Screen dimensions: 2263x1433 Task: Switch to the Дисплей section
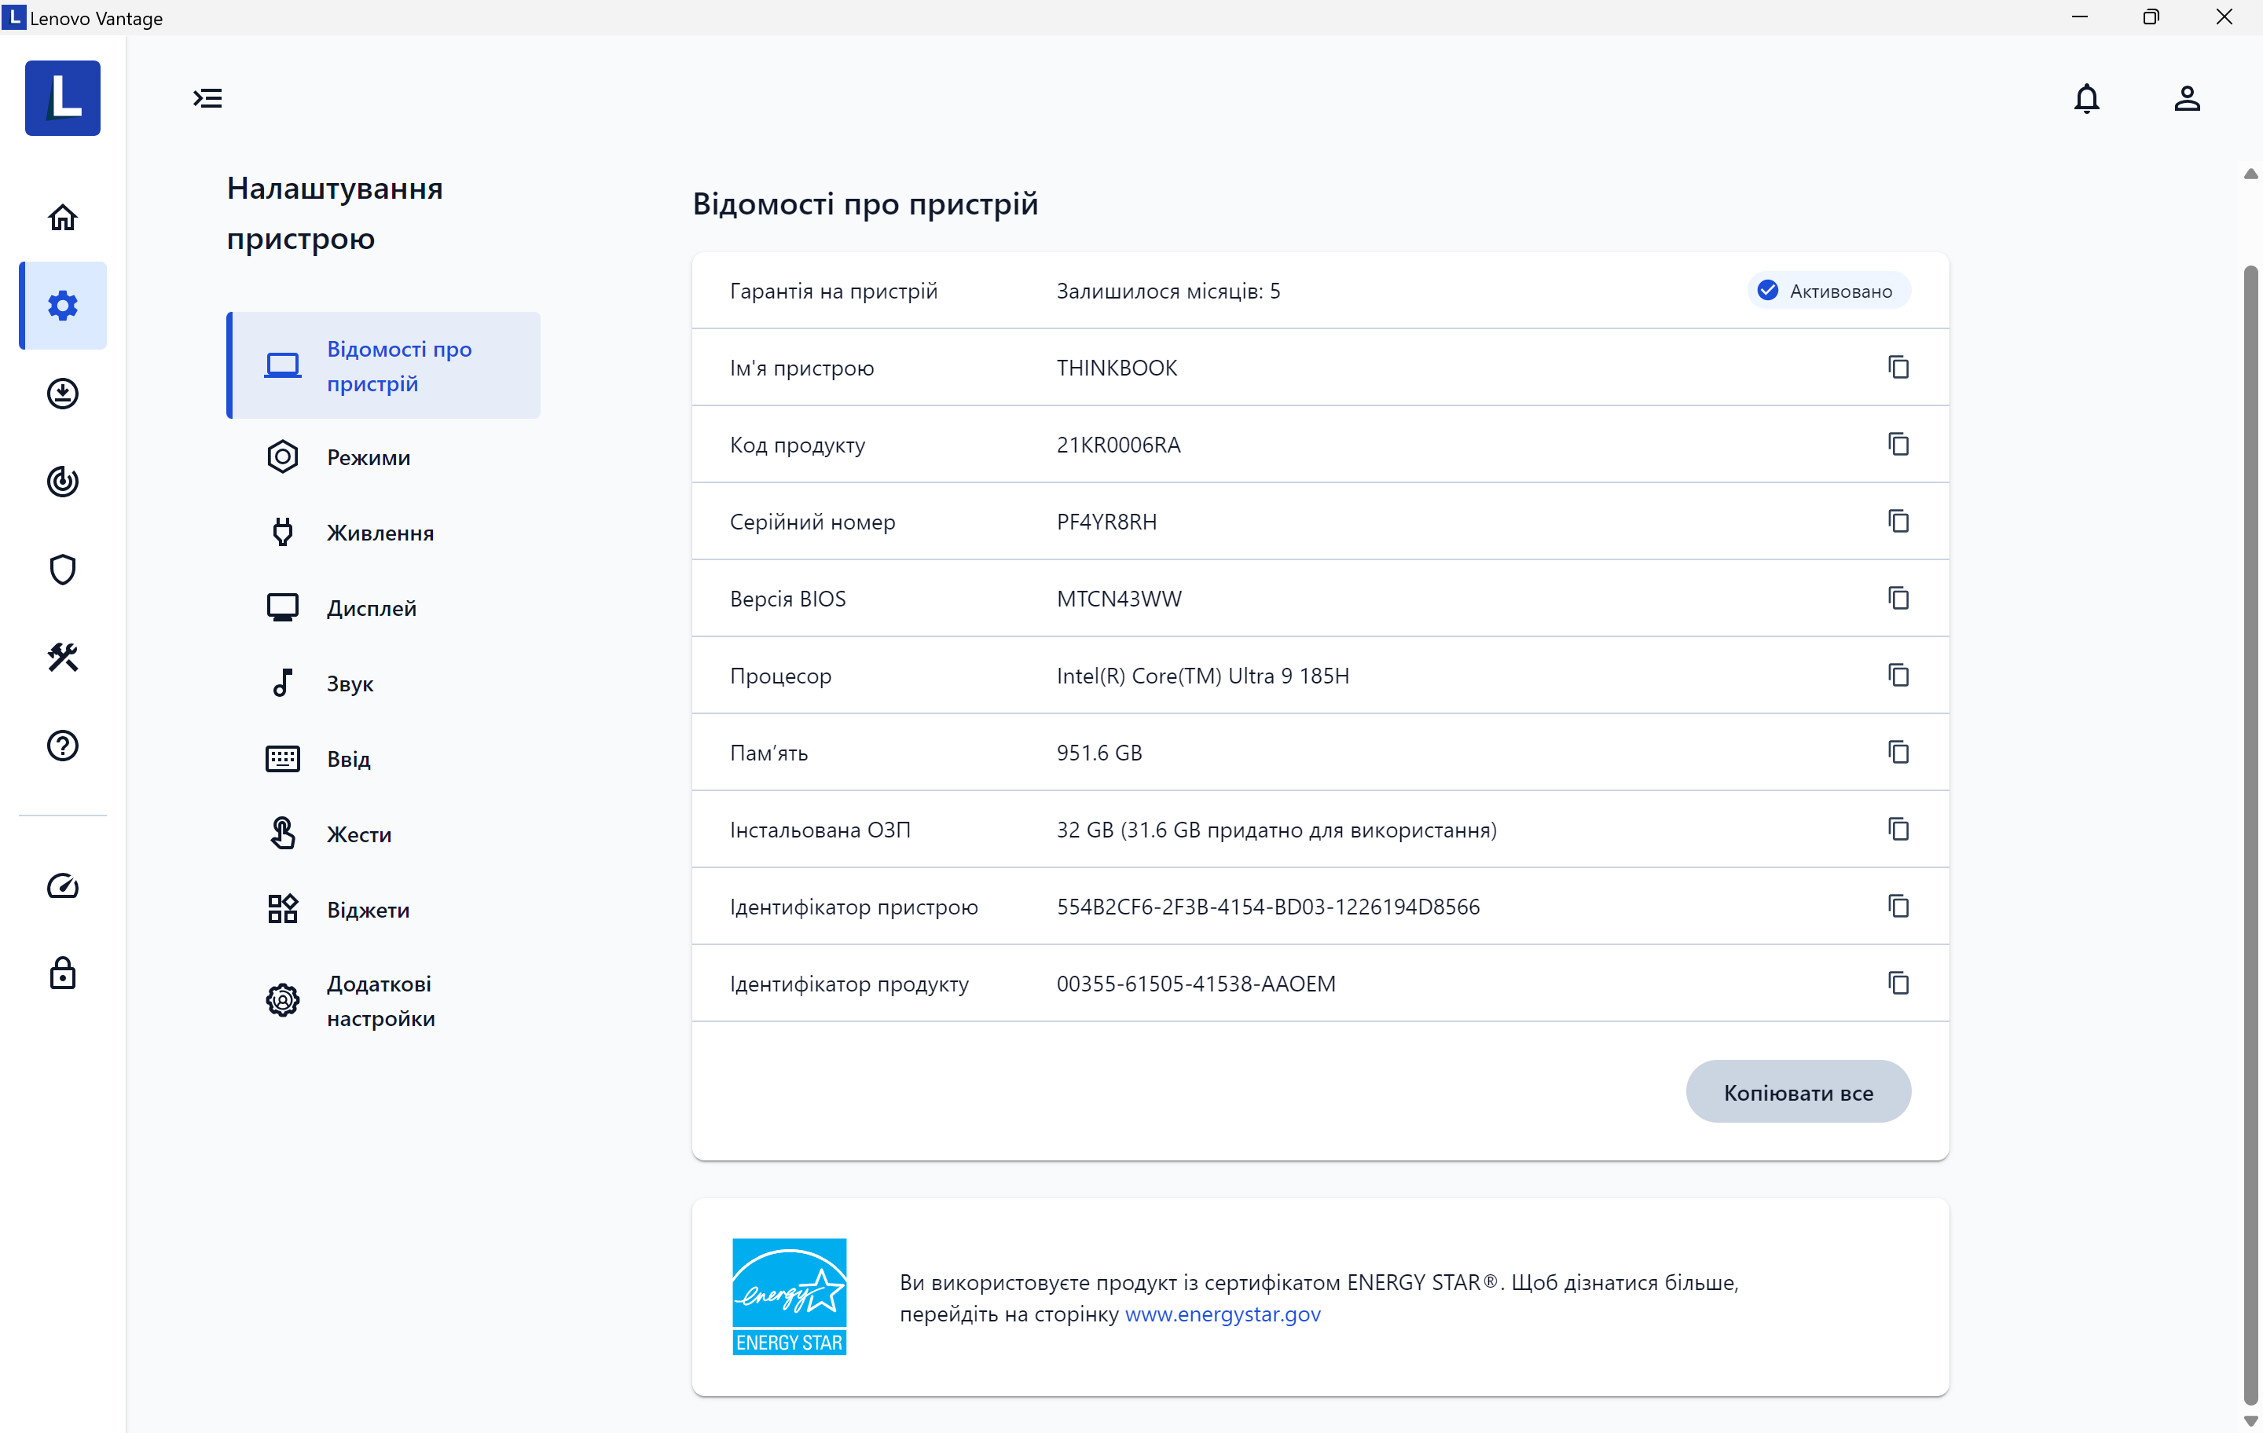pyautogui.click(x=370, y=608)
